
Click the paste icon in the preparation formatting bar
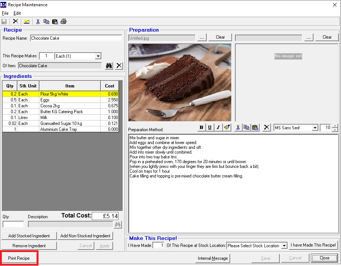[255, 127]
